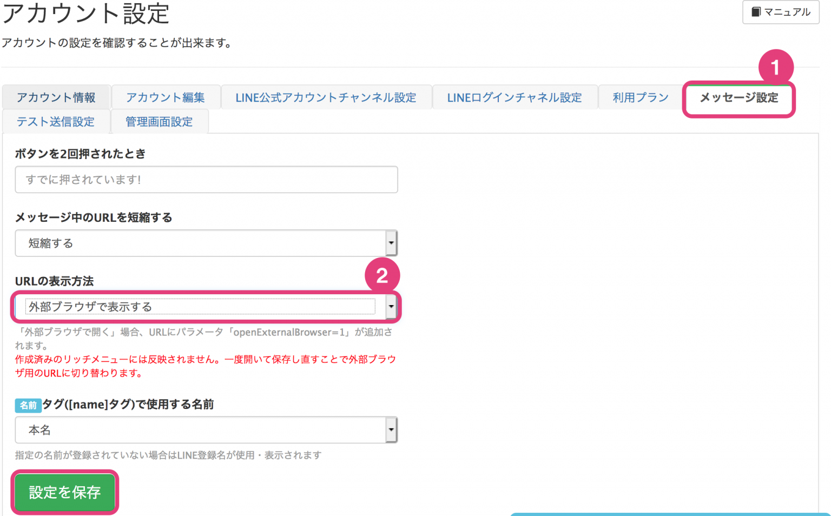Switch to the テスト送信設定 tab

56,122
